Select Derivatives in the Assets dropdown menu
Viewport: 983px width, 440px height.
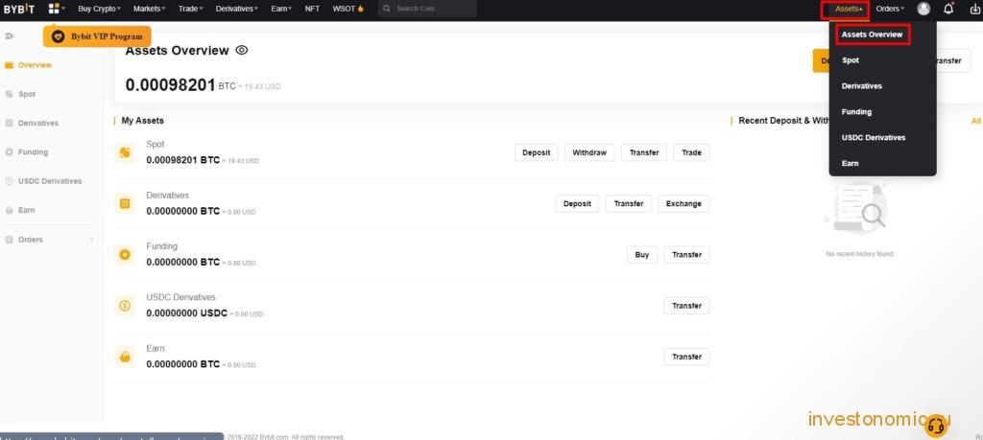click(861, 85)
